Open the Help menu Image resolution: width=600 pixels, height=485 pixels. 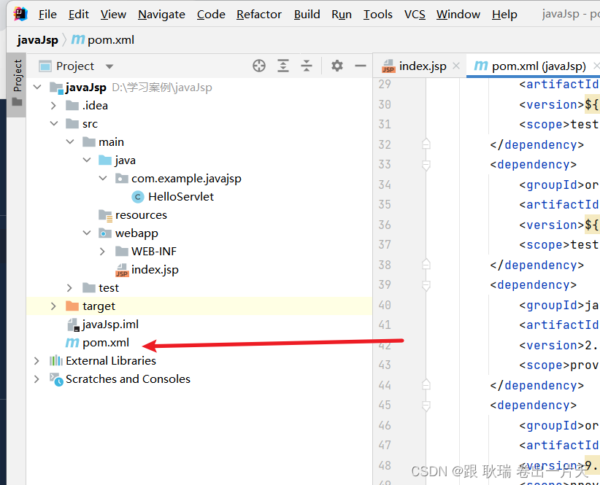[x=504, y=15]
